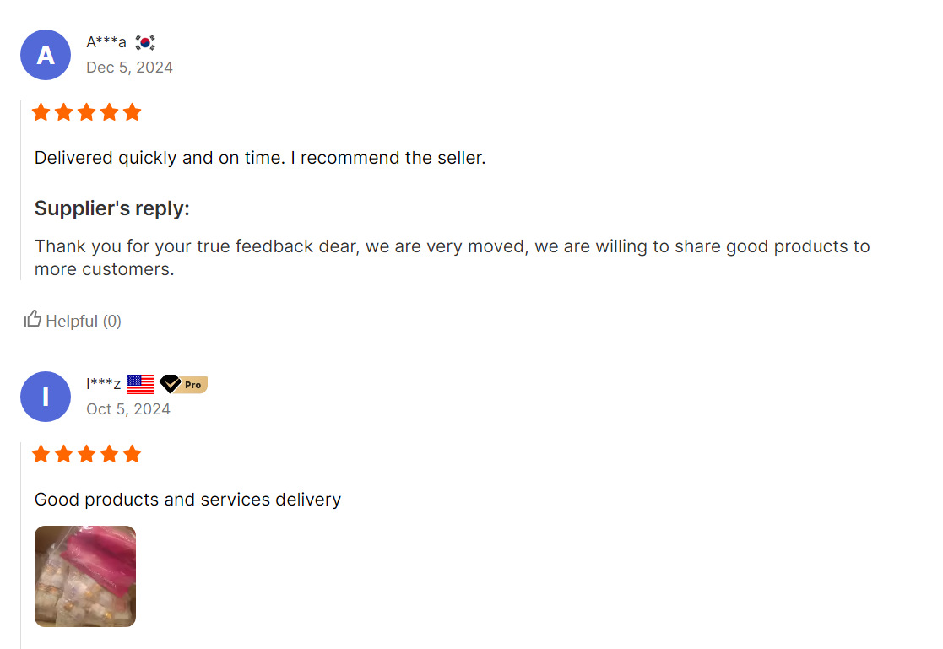Screen dimensions: 943x649
Task: Click the first star in A***a's rating
Action: pos(41,112)
